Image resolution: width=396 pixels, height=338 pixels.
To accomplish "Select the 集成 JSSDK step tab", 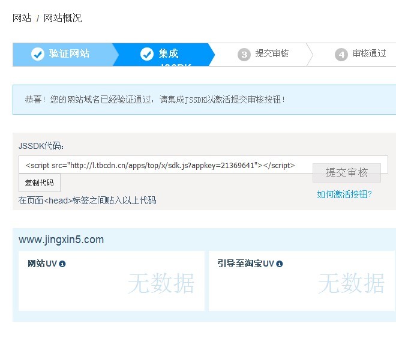I will (x=163, y=55).
